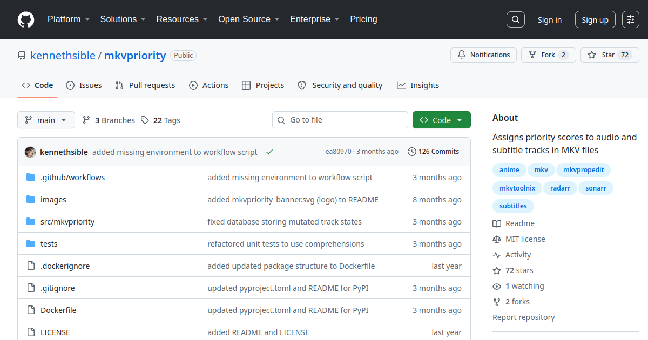Viewport: 648px width, 340px height.
Task: Click Report repository link
Action: (523, 317)
